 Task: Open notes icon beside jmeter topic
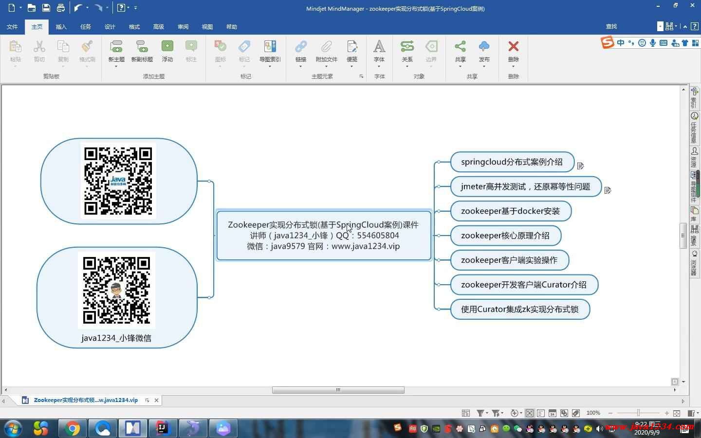pos(608,190)
